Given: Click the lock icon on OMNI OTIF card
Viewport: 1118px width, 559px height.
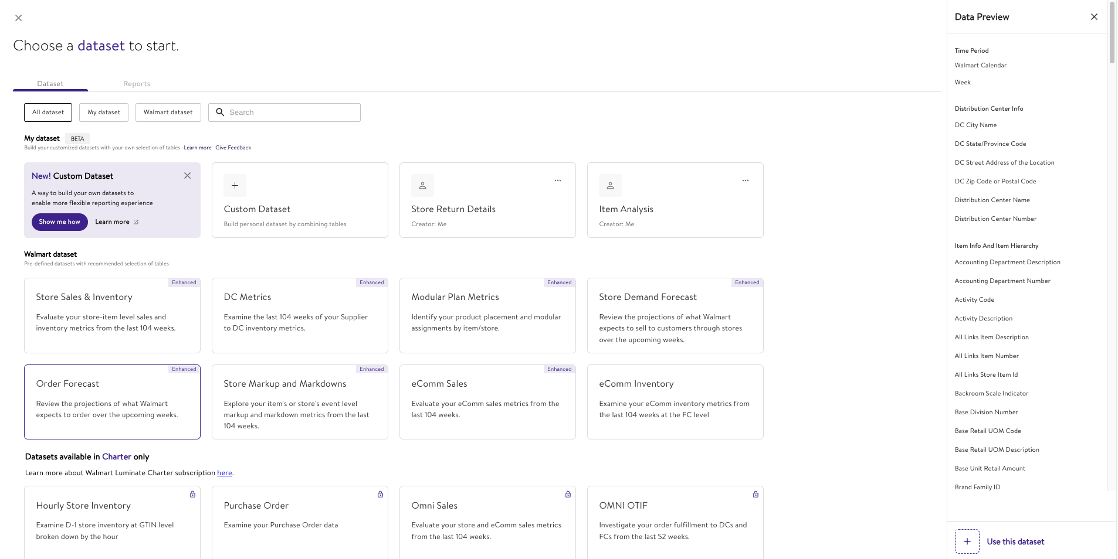Looking at the screenshot, I should (x=756, y=495).
